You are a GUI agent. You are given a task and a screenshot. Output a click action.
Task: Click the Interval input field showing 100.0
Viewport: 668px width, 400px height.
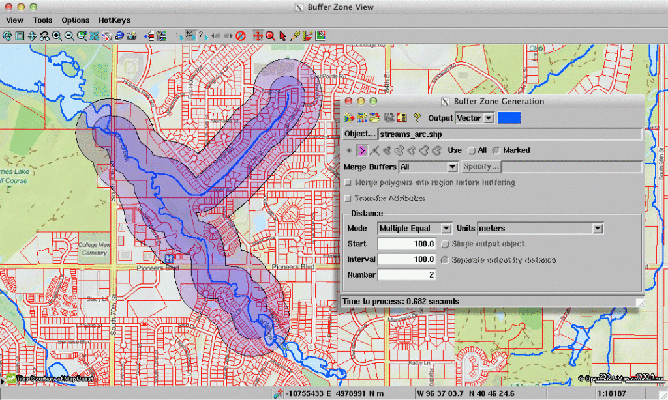point(406,259)
